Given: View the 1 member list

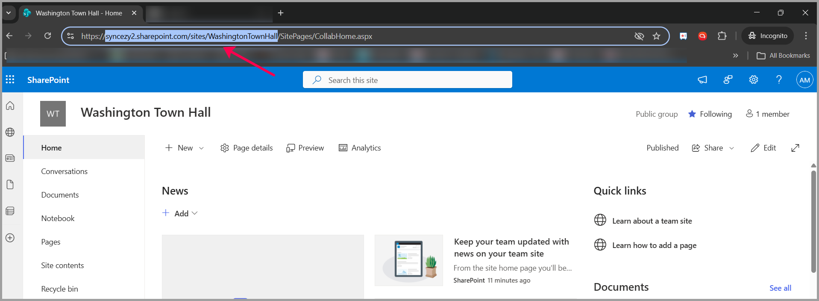Looking at the screenshot, I should 767,114.
